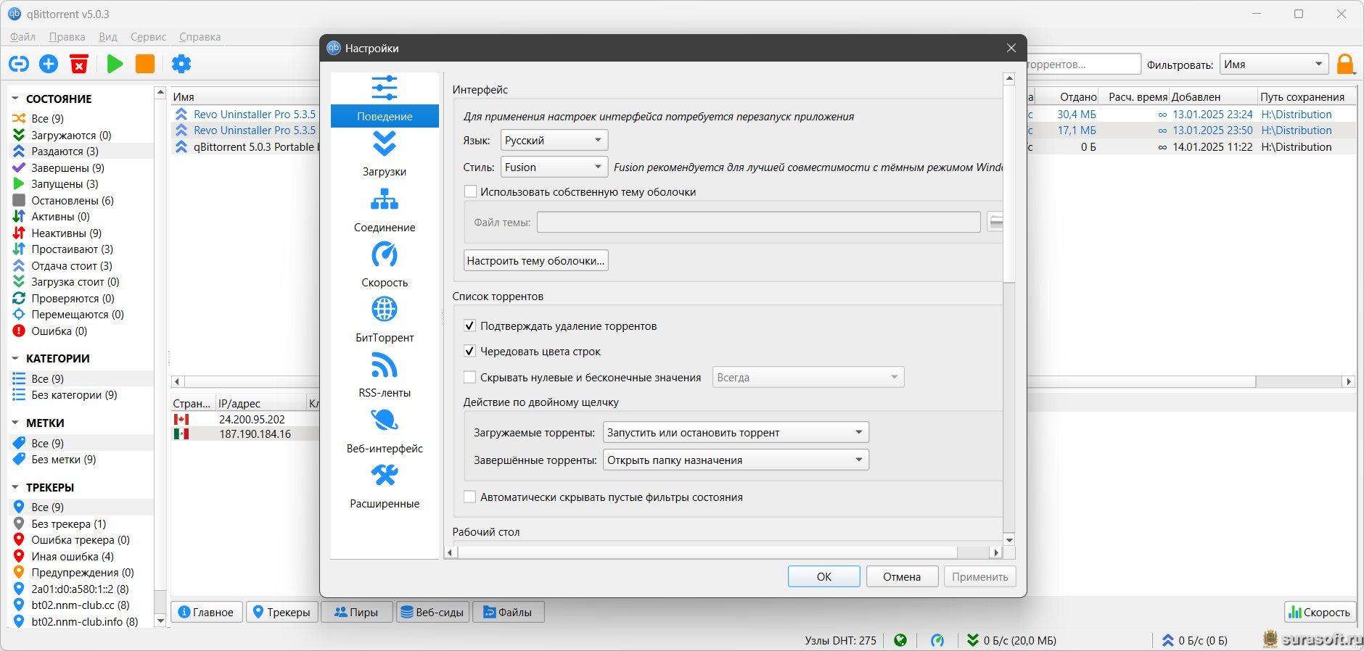Open the Сервис menu

click(x=148, y=36)
